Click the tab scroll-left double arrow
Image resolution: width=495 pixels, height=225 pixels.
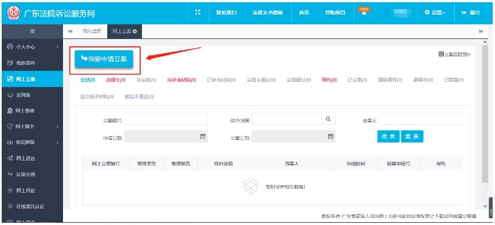[70, 32]
